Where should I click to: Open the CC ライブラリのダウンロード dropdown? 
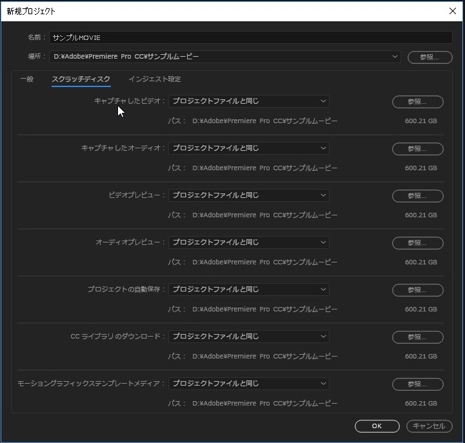tap(248, 337)
